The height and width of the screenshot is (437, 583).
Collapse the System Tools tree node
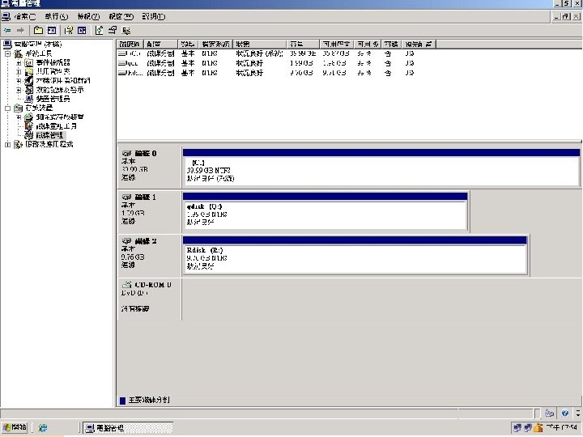pyautogui.click(x=8, y=53)
